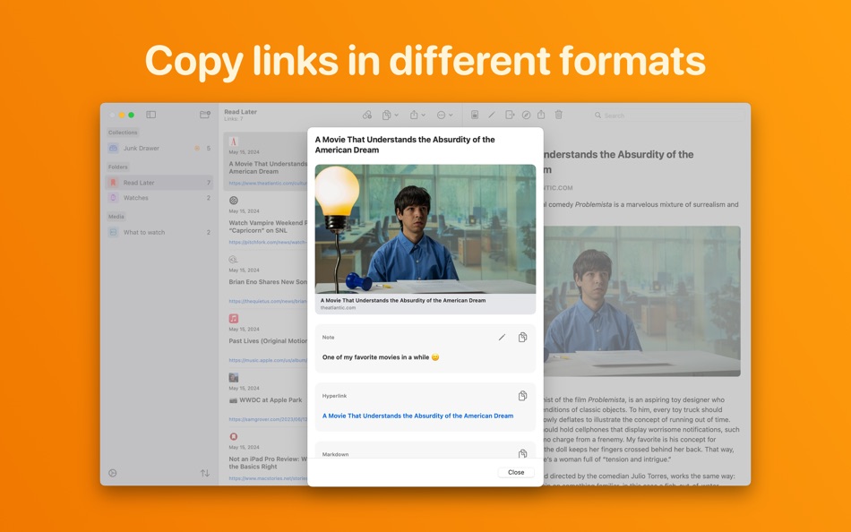Click the theatlantic.com caption in the preview card
The image size is (851, 532).
pyautogui.click(x=338, y=308)
